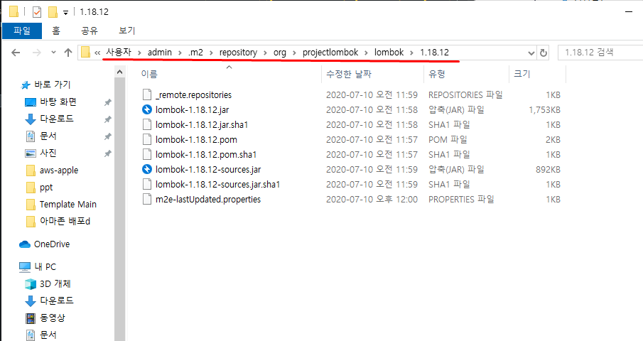
Task: Jump to lombok in the breadcrumb
Action: [x=389, y=53]
